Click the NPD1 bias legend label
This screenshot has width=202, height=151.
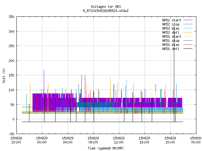pyautogui.click(x=171, y=45)
